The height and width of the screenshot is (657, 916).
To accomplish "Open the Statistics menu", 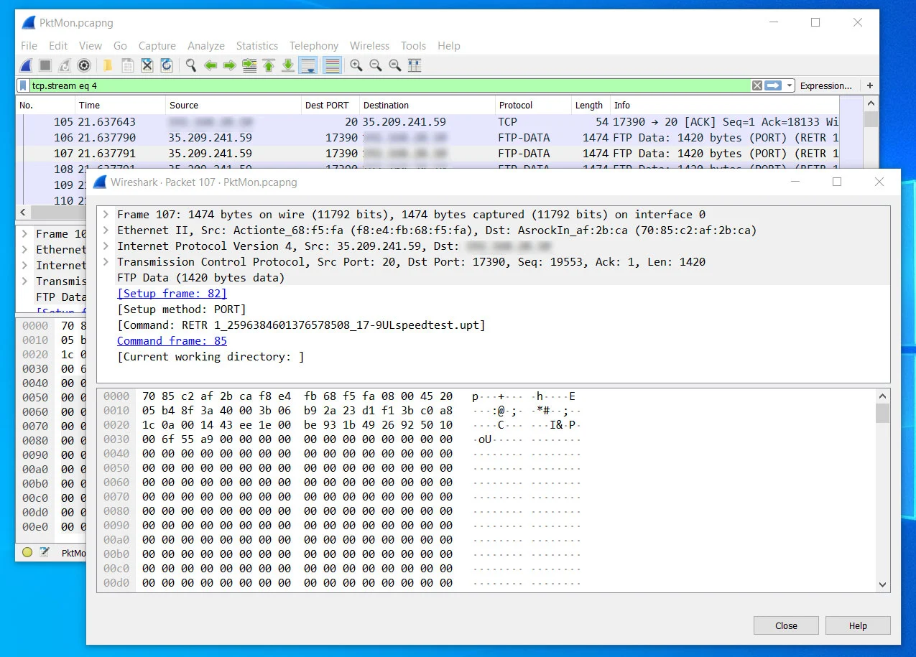I will click(256, 46).
